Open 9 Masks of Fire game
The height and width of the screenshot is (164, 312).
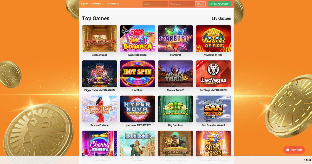pyautogui.click(x=213, y=39)
